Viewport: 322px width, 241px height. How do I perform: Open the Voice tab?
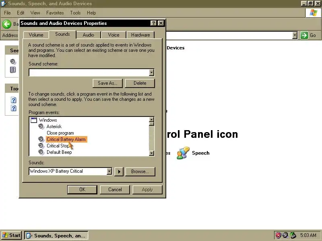[114, 35]
